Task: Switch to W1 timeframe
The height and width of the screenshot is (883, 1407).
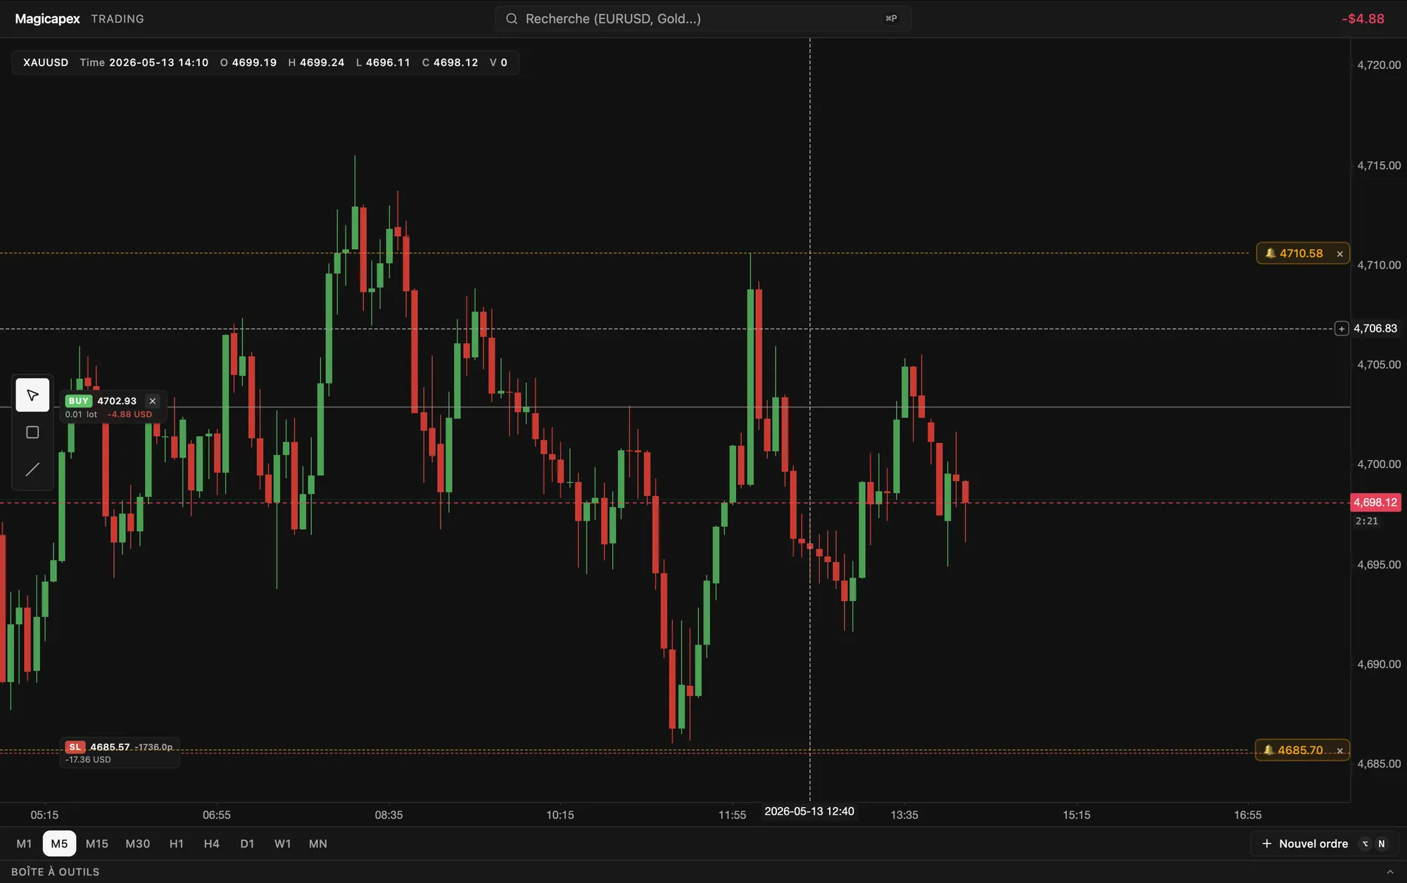Action: pyautogui.click(x=283, y=844)
